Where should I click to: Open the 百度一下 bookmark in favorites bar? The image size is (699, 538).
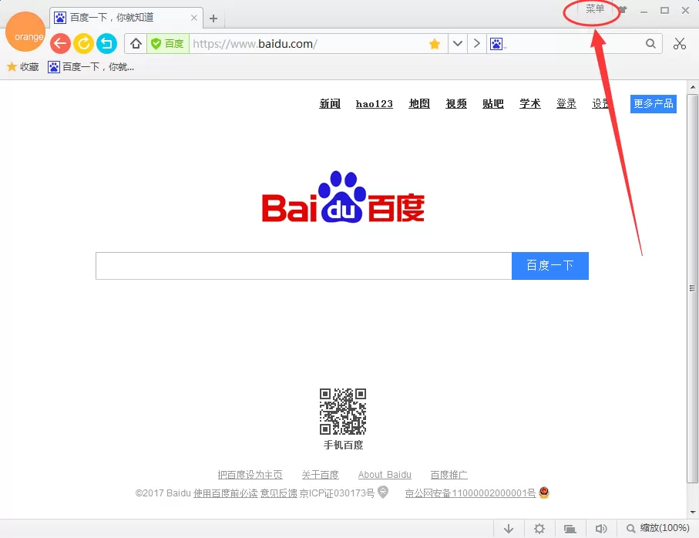click(91, 67)
